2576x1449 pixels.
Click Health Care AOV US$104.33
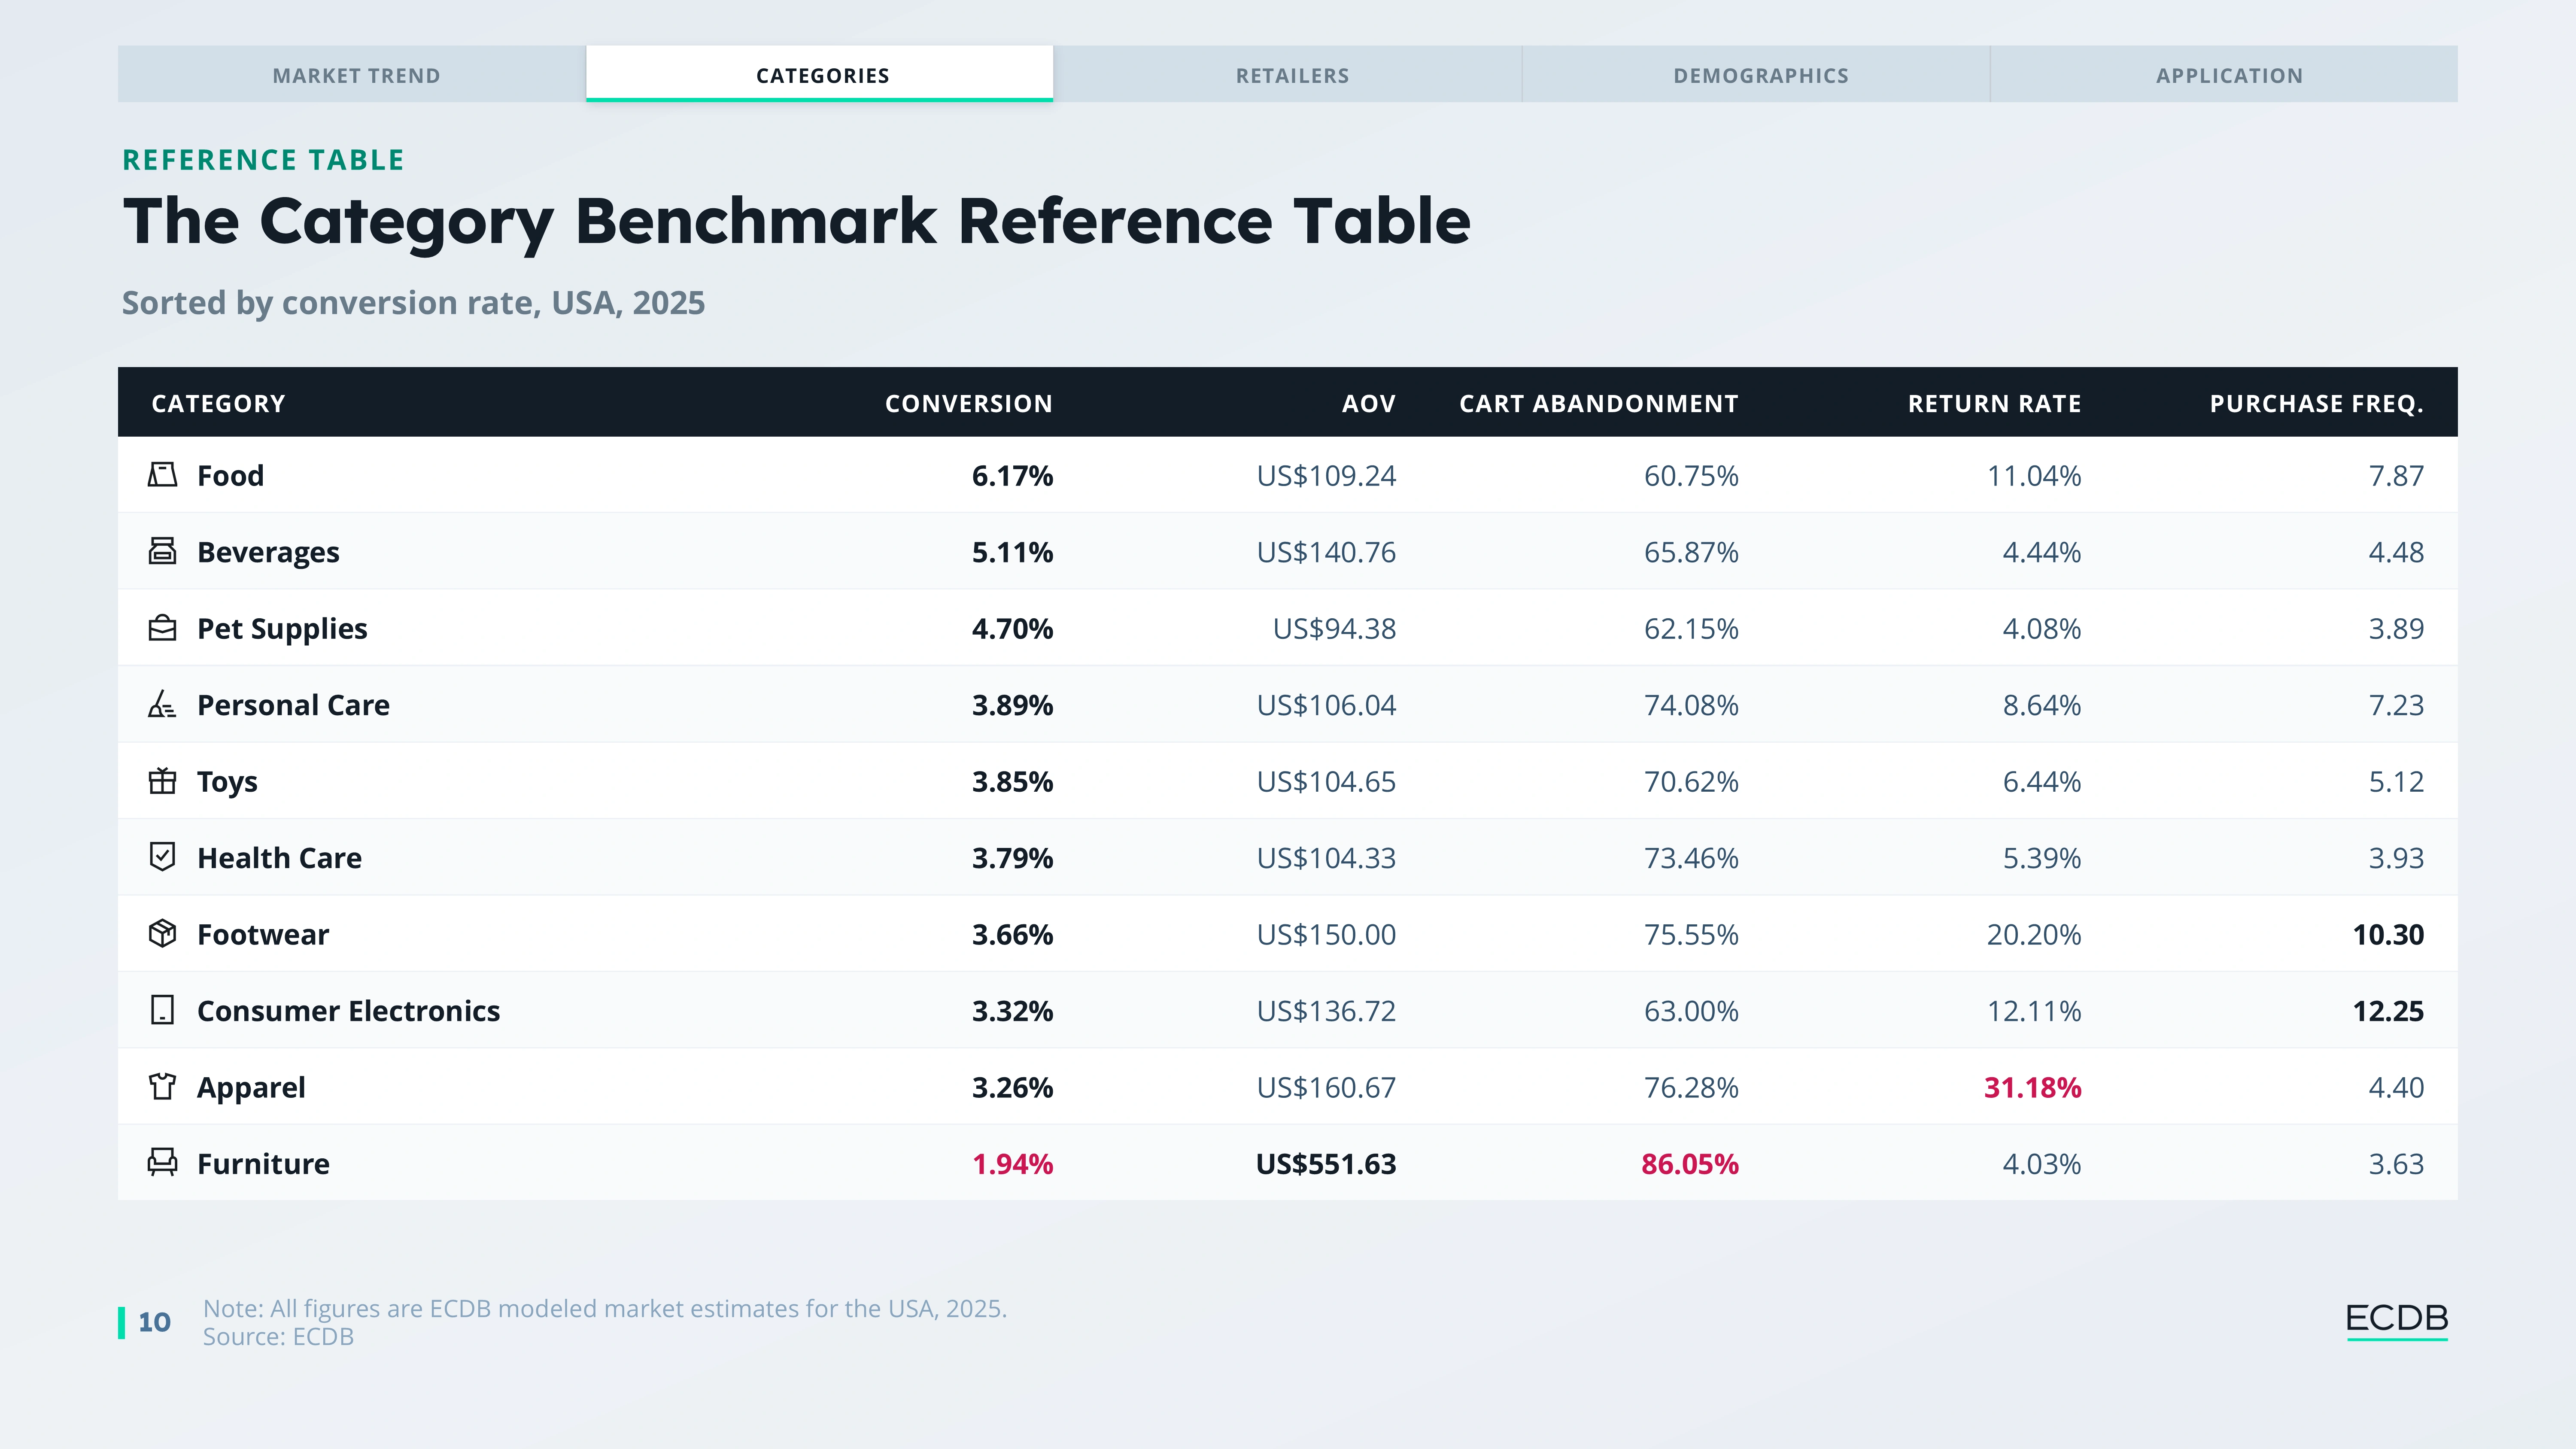(1326, 858)
